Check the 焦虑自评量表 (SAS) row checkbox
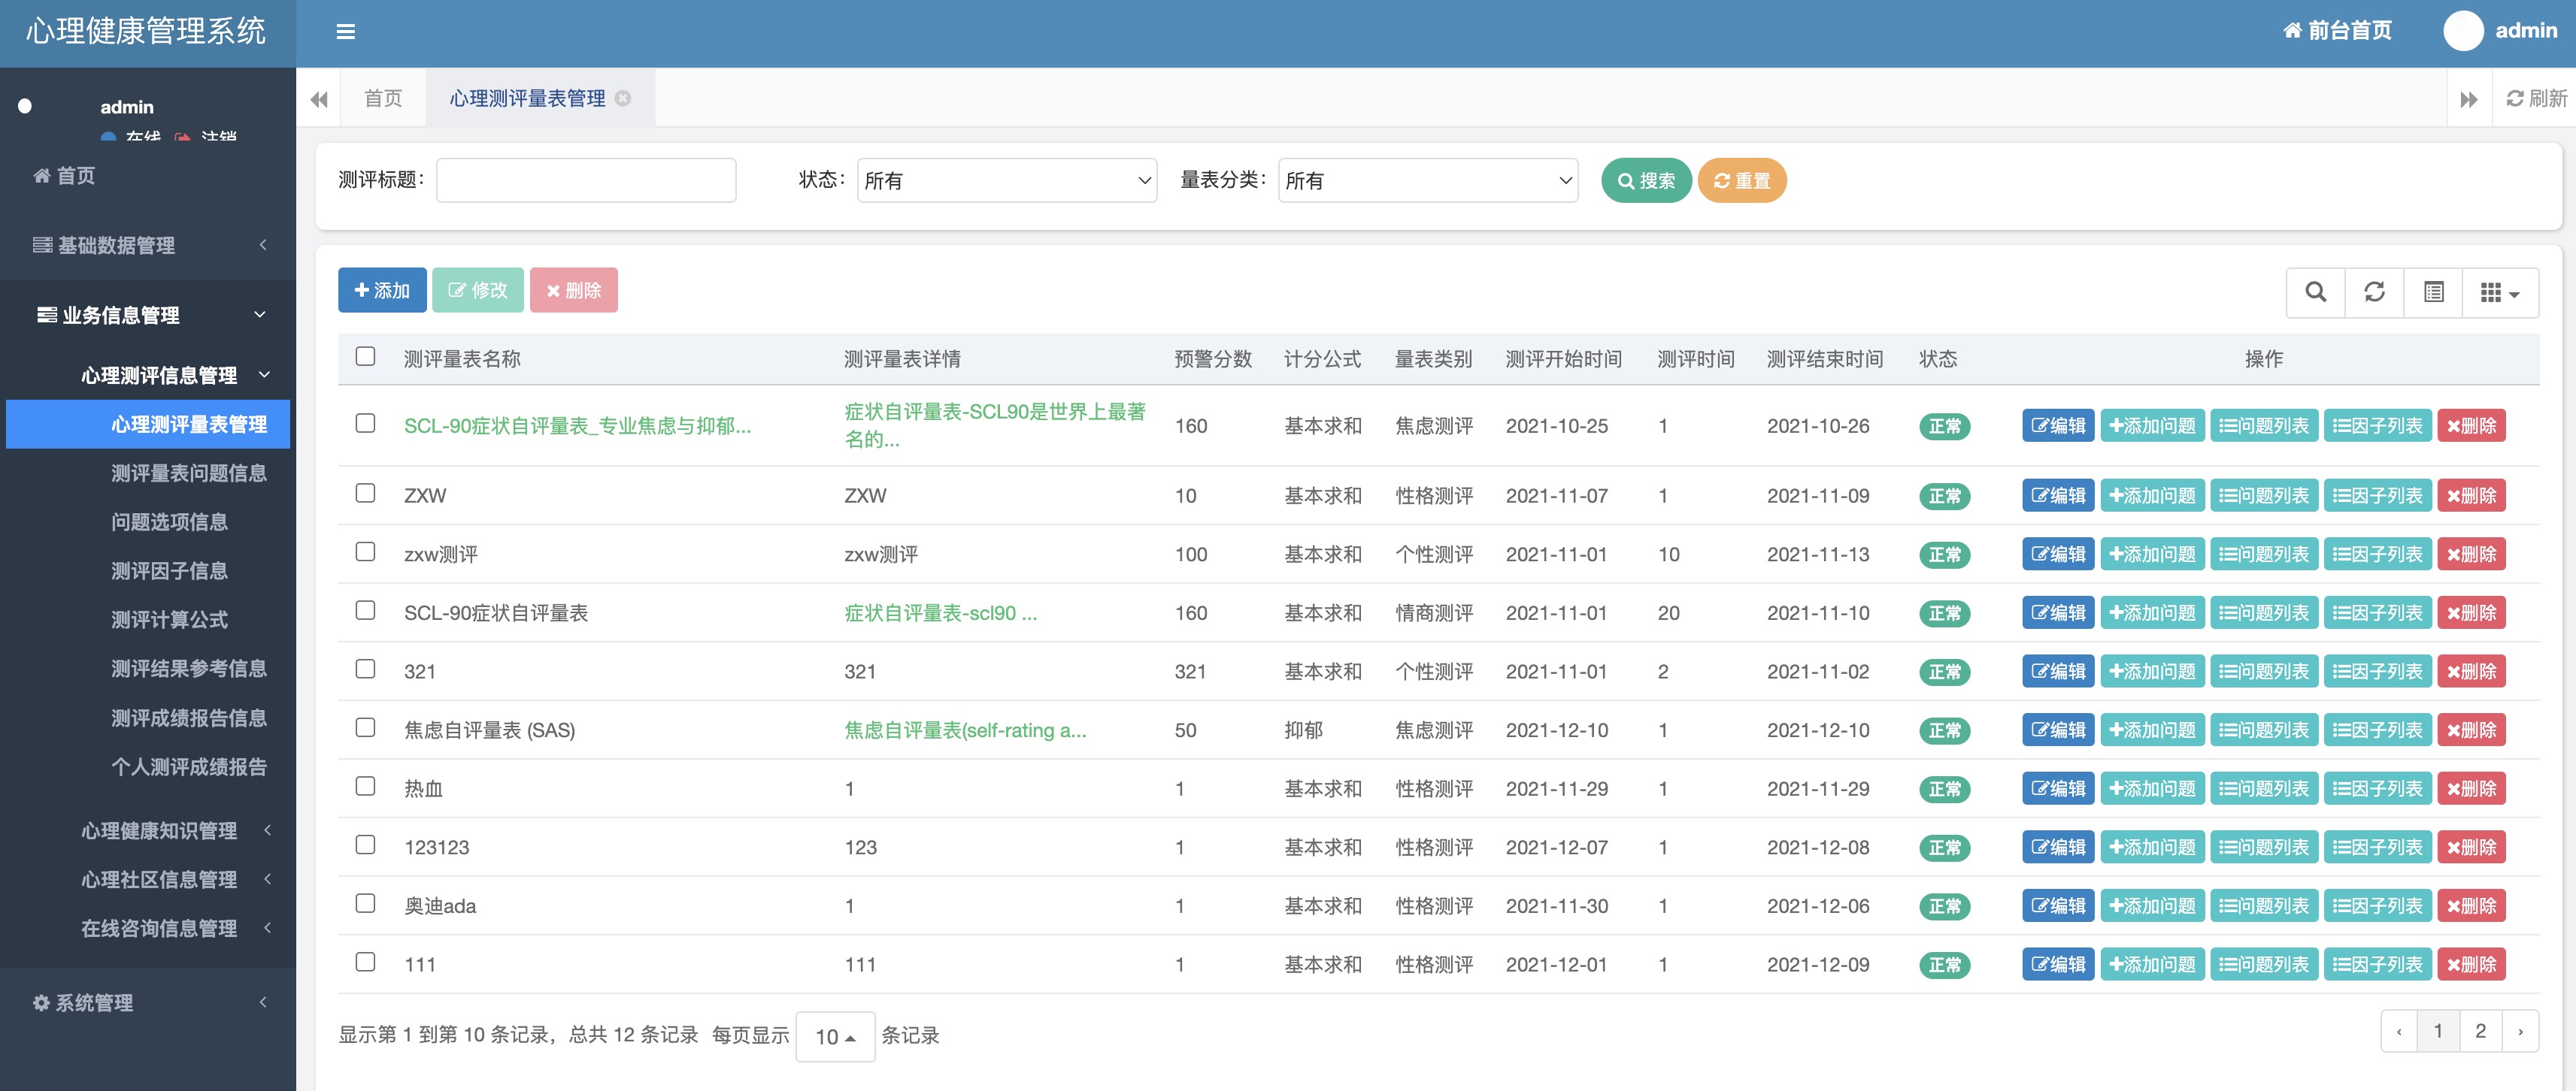The width and height of the screenshot is (2576, 1091). [x=366, y=728]
